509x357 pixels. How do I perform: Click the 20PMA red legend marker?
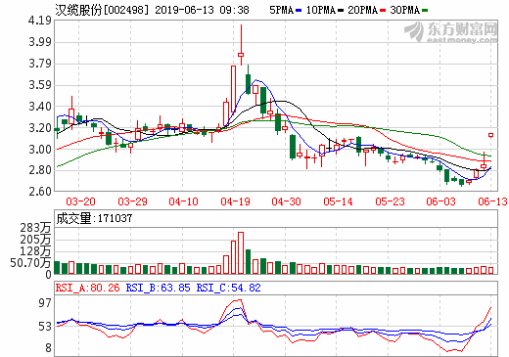383,11
